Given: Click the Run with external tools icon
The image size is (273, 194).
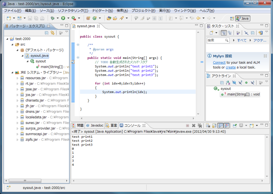Looking at the screenshot, I should [74, 18].
